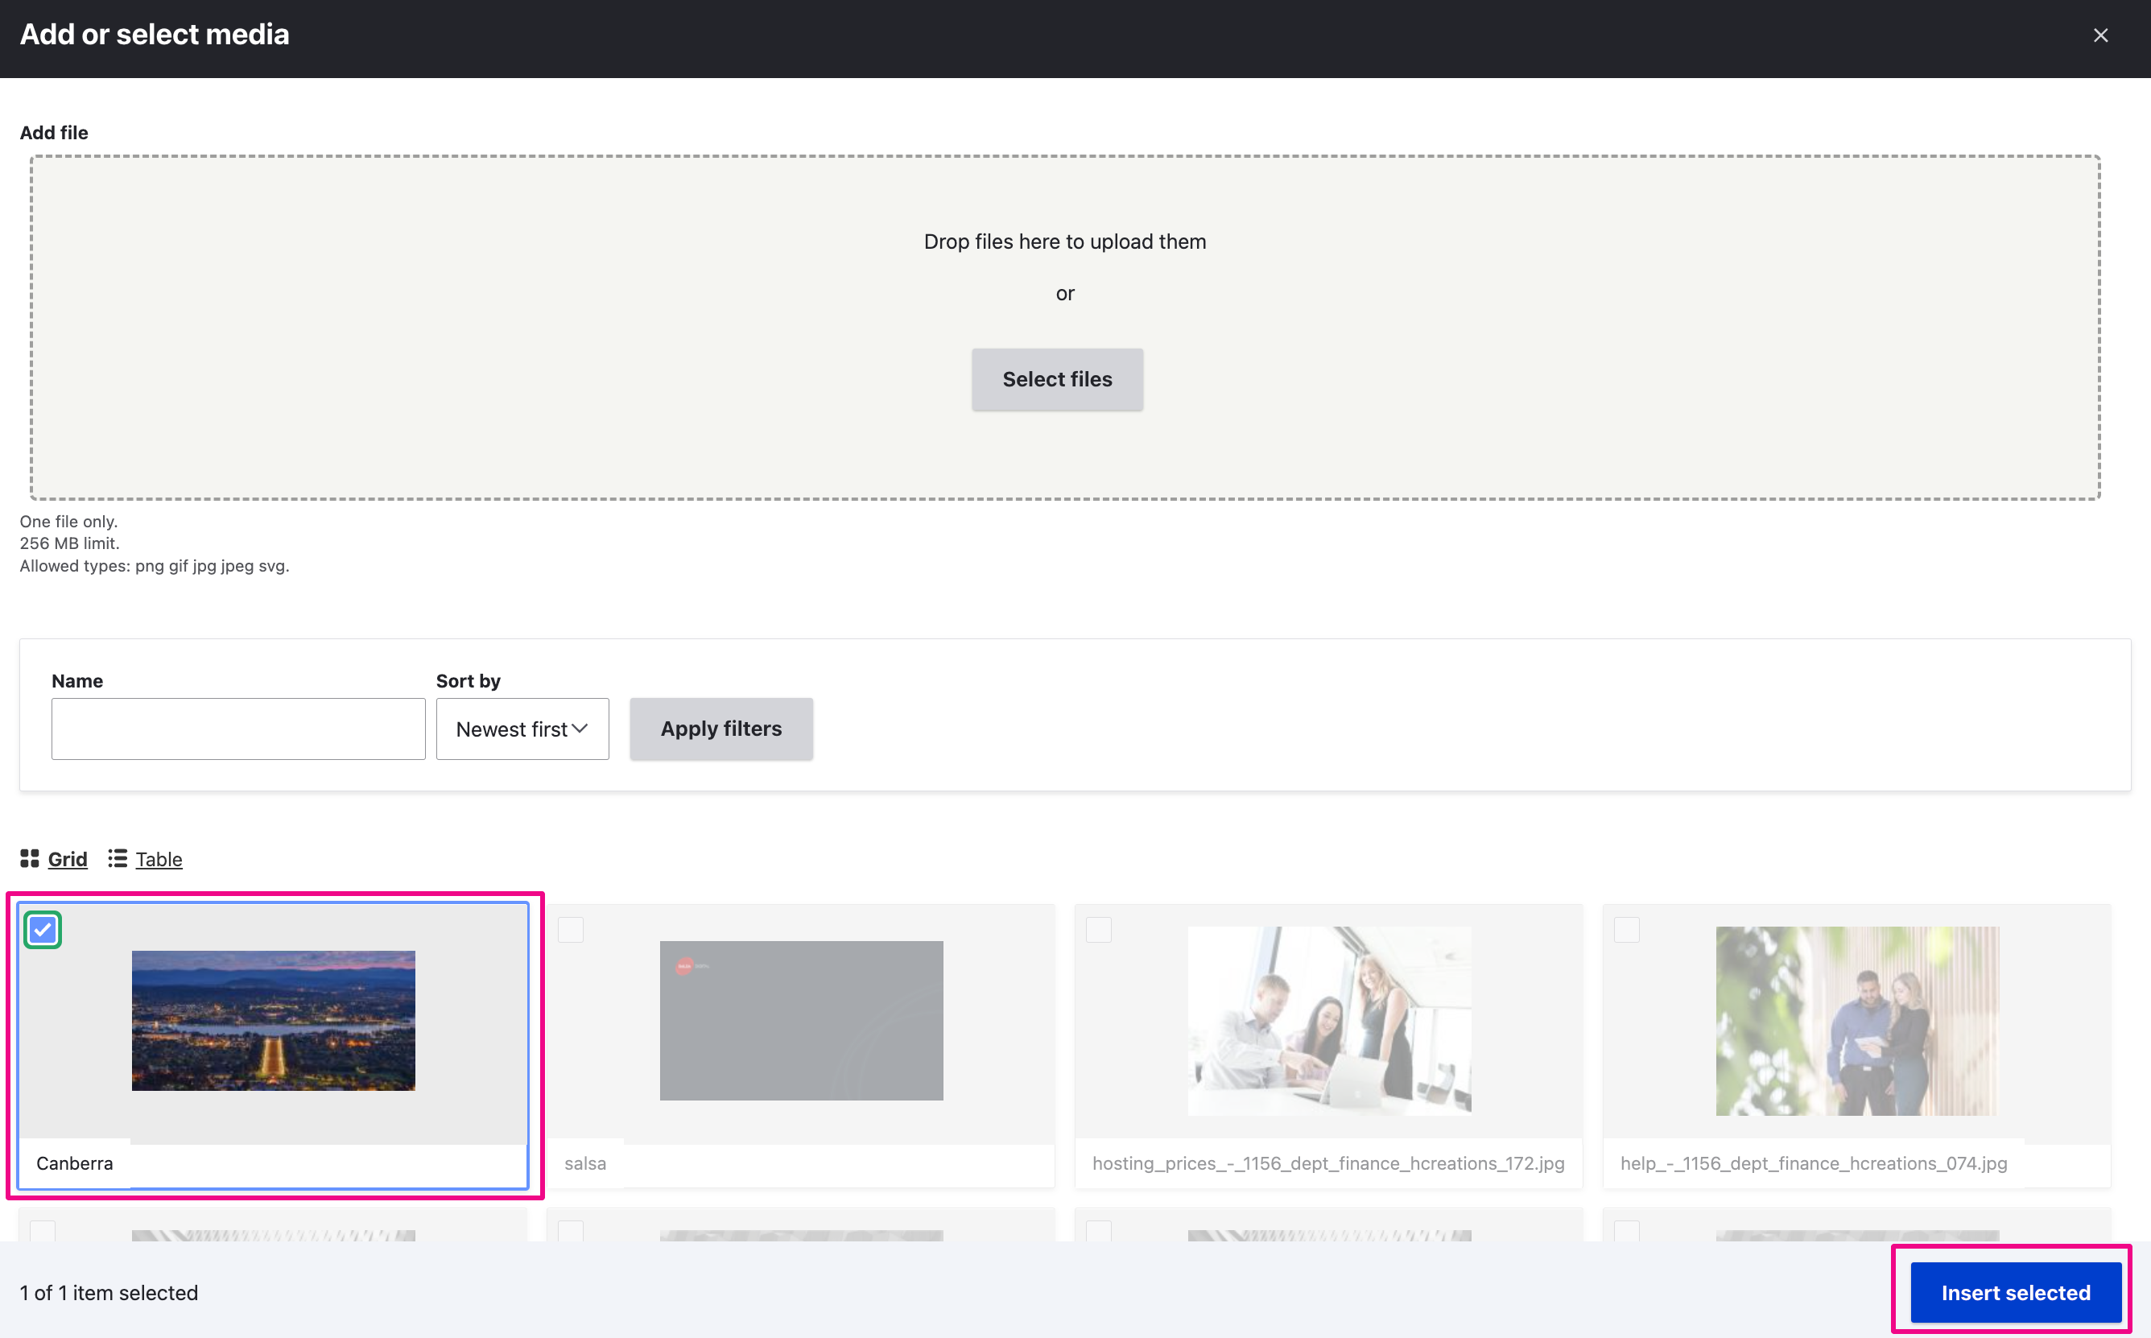This screenshot has width=2151, height=1338.
Task: Click the Sort by dropdown chevron arrow
Action: click(x=580, y=729)
